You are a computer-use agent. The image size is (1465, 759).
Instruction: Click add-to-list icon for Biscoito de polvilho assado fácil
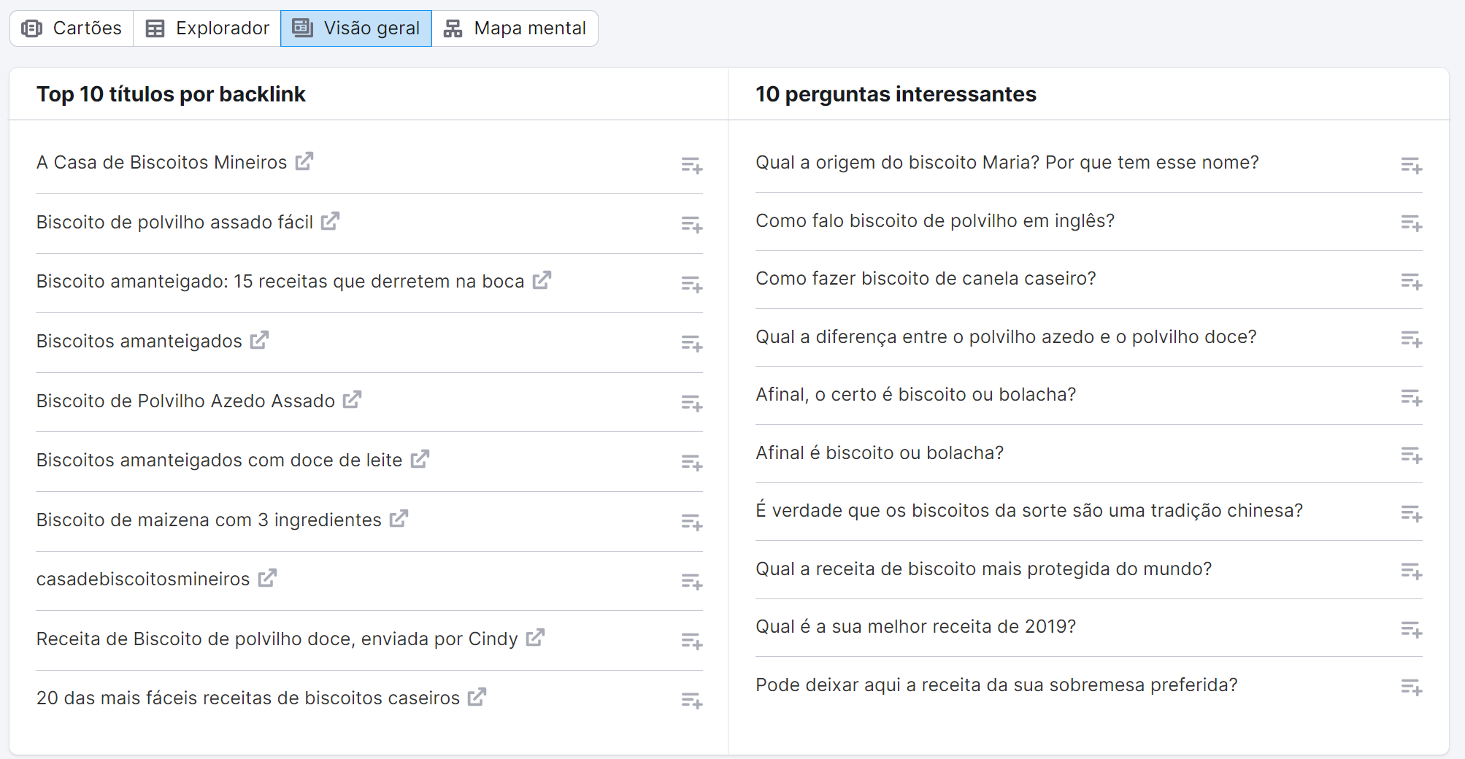(691, 224)
